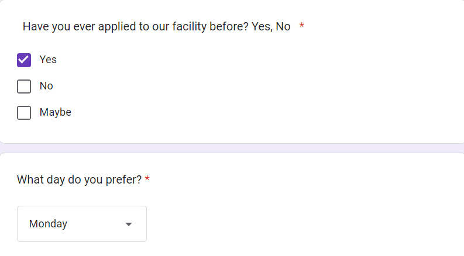Screen dimensions: 464x256
Task: Click the dropdown arrow beside Monday
Action: (129, 224)
